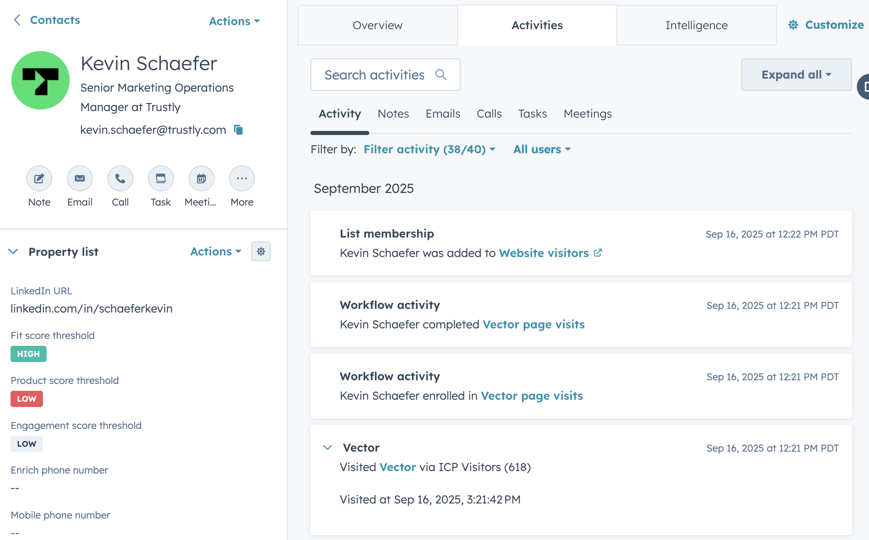Switch to the Overview tab
Viewport: 869px width, 540px height.
(x=377, y=25)
